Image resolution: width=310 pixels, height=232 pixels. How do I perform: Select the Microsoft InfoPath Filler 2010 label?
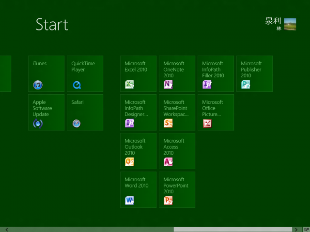click(213, 70)
